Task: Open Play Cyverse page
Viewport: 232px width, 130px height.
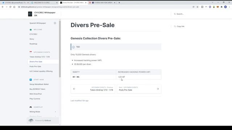Action: pyautogui.click(x=35, y=99)
